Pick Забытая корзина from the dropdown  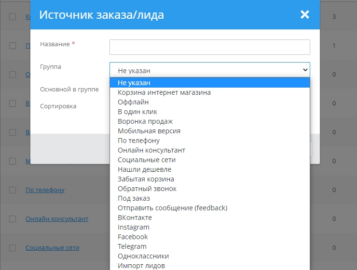(146, 179)
